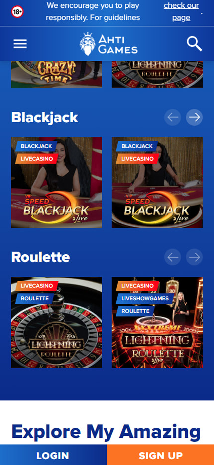Show next Blackjack games with right arrow
This screenshot has width=214, height=465.
[194, 117]
